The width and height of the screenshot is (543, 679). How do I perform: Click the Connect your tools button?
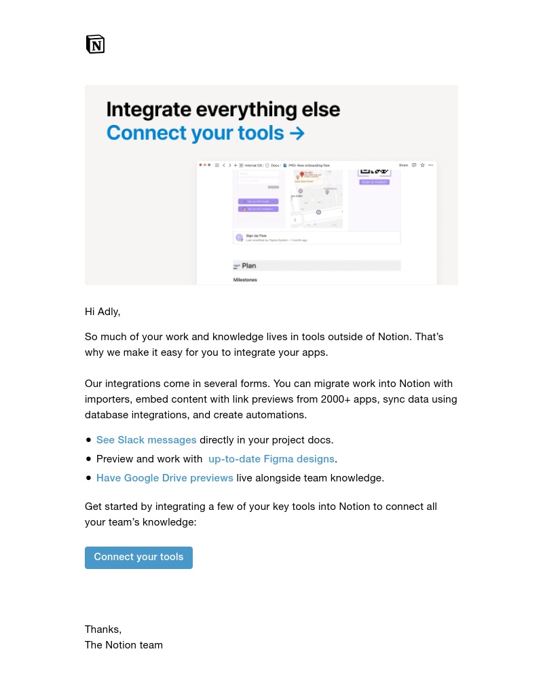(x=138, y=557)
